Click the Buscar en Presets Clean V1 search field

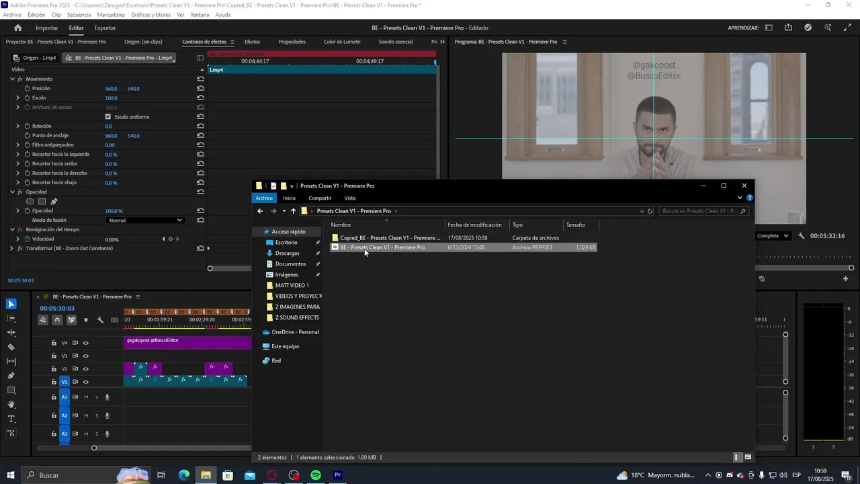point(703,211)
